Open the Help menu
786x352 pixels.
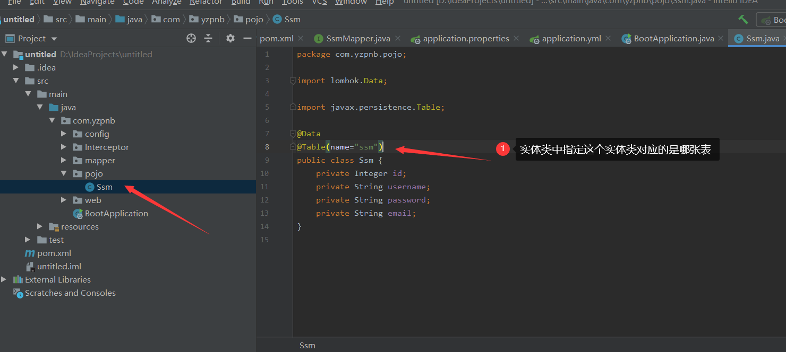[385, 2]
